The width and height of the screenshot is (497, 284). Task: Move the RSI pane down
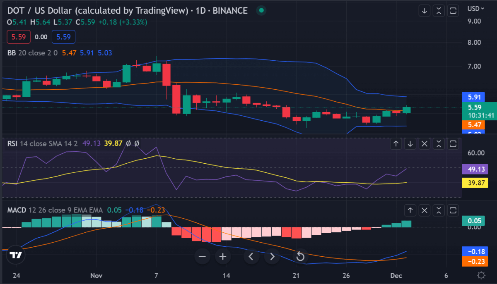[410, 144]
